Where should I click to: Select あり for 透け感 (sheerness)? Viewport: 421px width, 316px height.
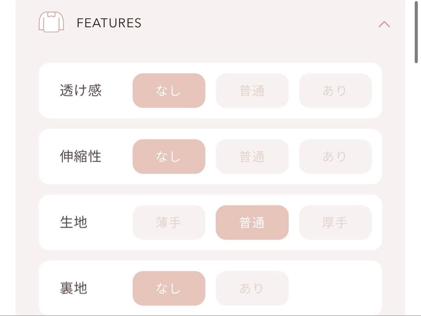[x=335, y=90]
